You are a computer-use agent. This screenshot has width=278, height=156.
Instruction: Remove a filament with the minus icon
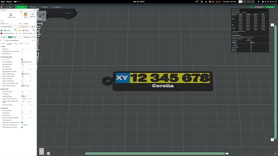coord(31,27)
